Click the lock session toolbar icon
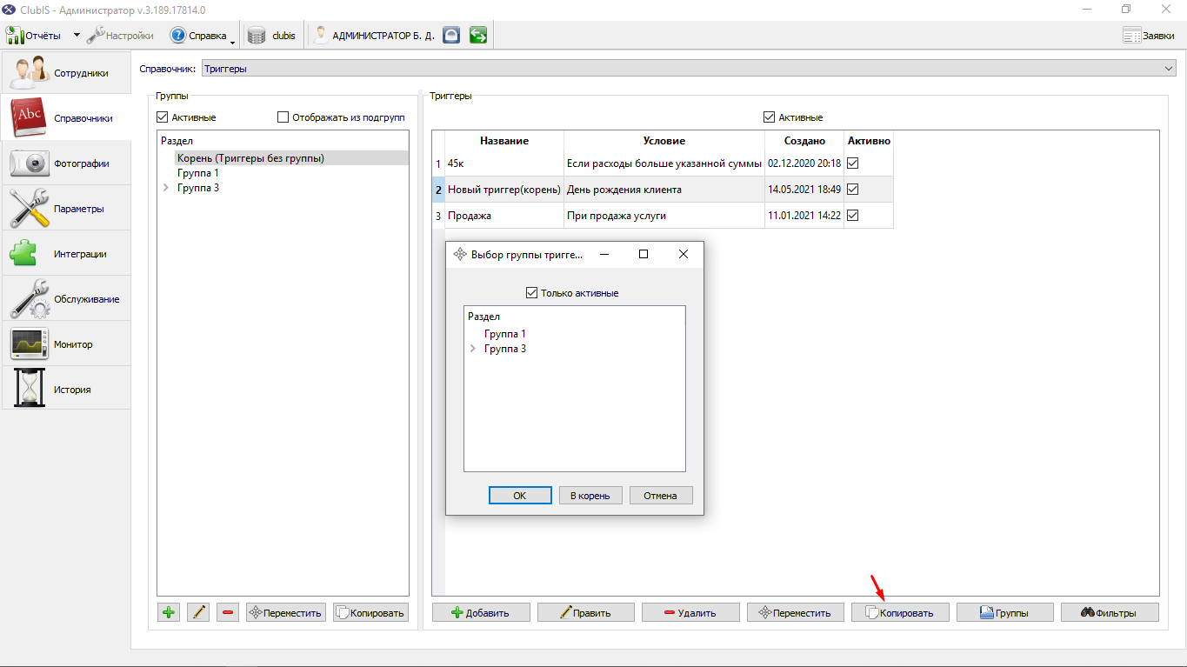The width and height of the screenshot is (1187, 667). (450, 36)
